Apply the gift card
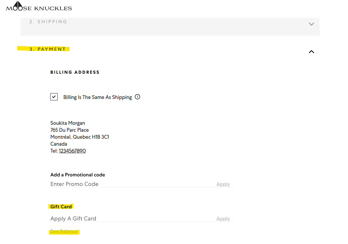 [x=223, y=219]
